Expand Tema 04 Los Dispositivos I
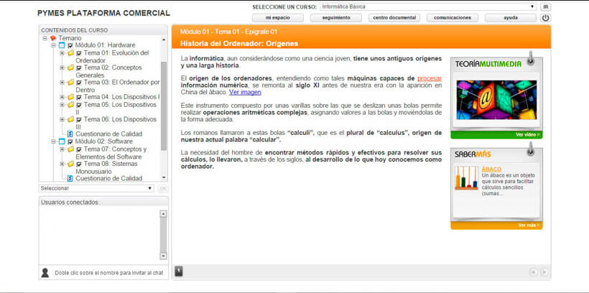 [62, 97]
